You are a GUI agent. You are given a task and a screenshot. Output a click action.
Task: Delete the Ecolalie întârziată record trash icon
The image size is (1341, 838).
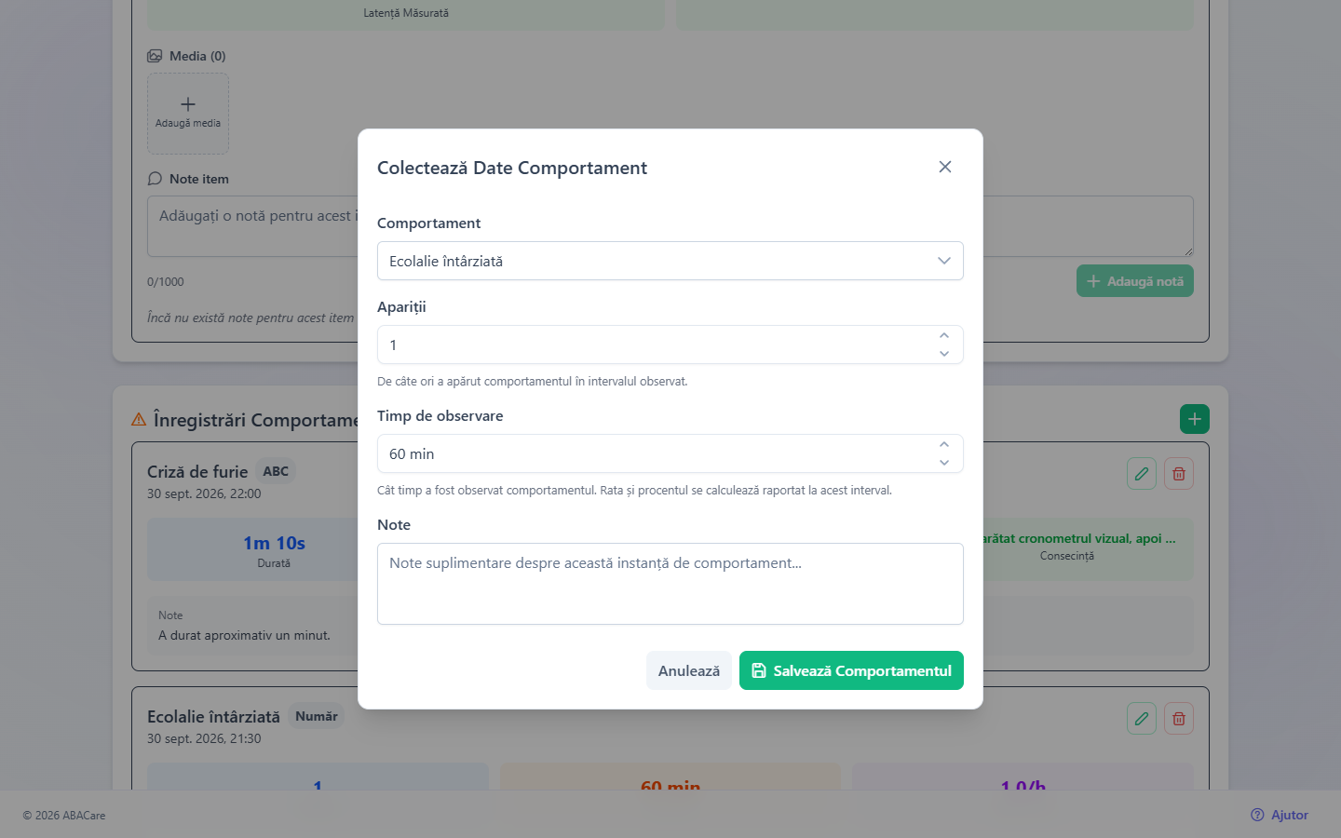pyautogui.click(x=1179, y=719)
